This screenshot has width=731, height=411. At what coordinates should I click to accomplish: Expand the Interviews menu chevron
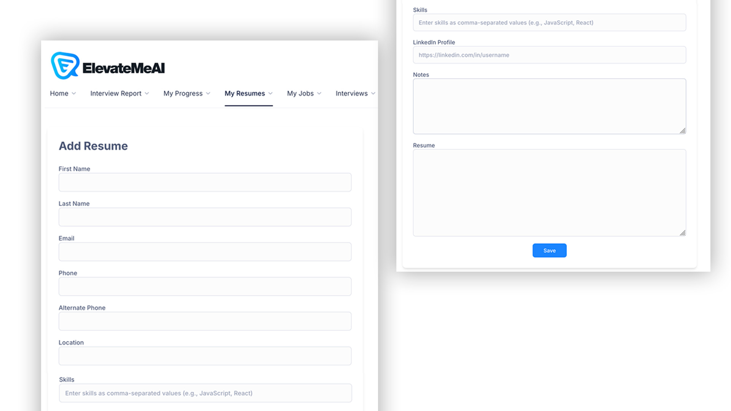[x=373, y=94]
